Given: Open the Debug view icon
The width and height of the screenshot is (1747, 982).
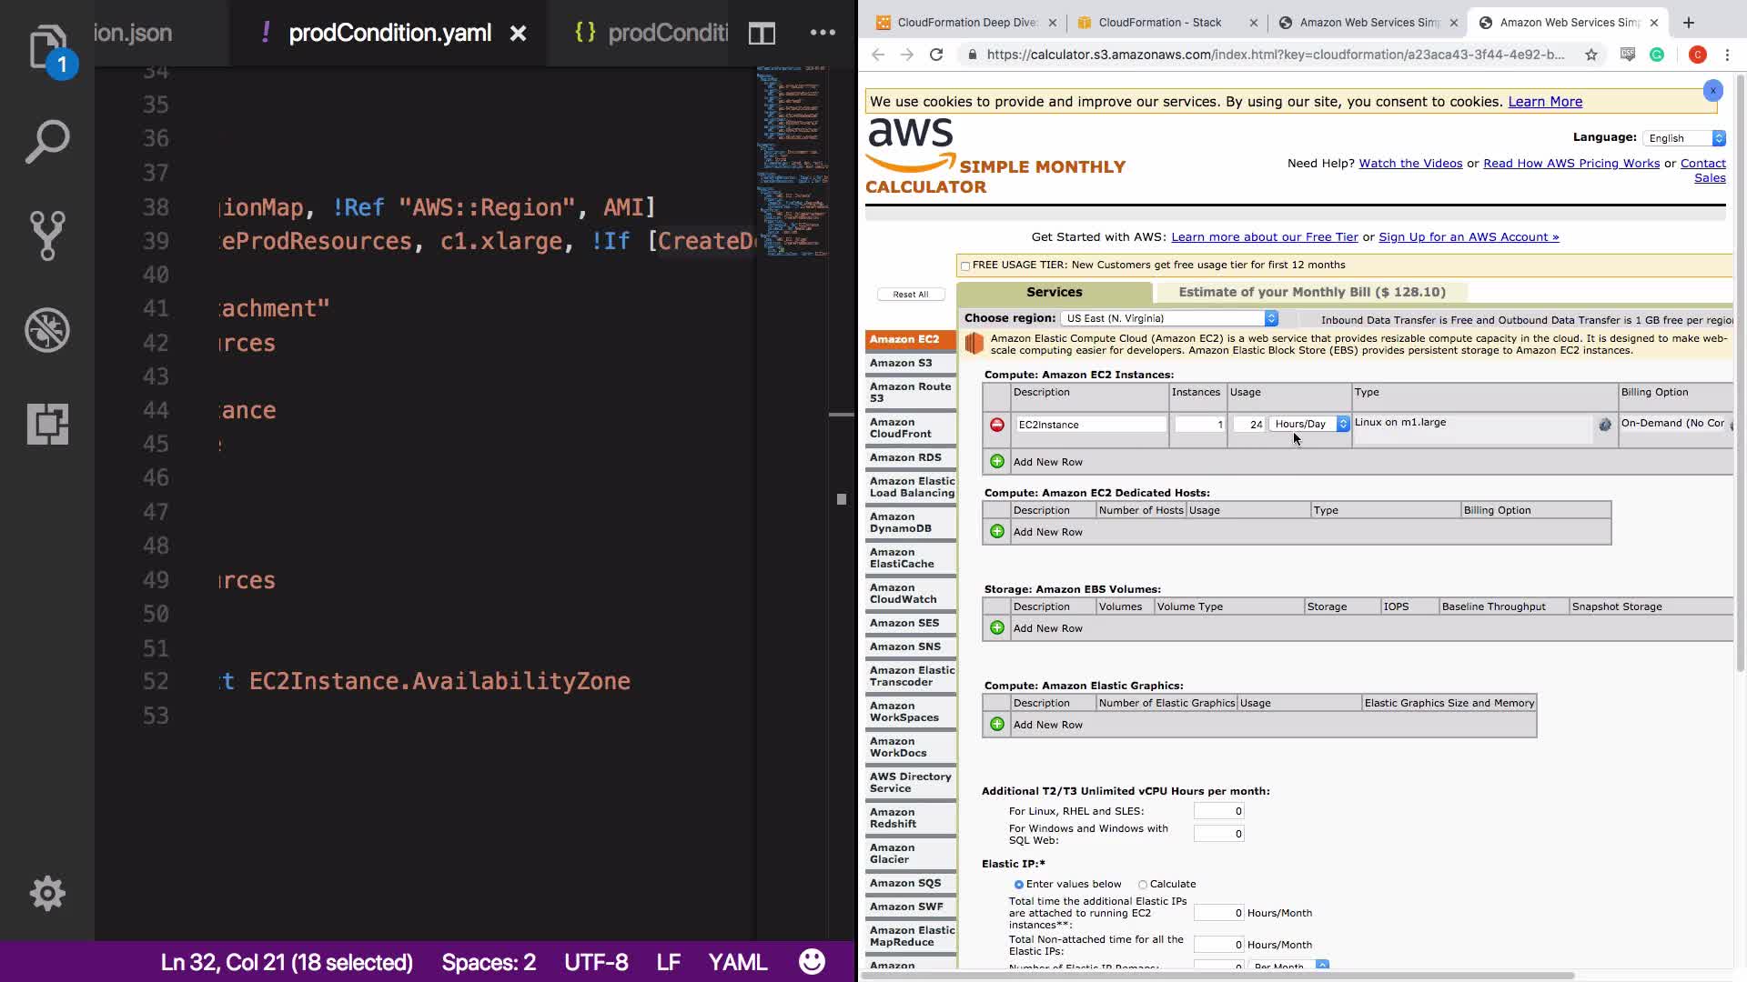Looking at the screenshot, I should pyautogui.click(x=47, y=330).
